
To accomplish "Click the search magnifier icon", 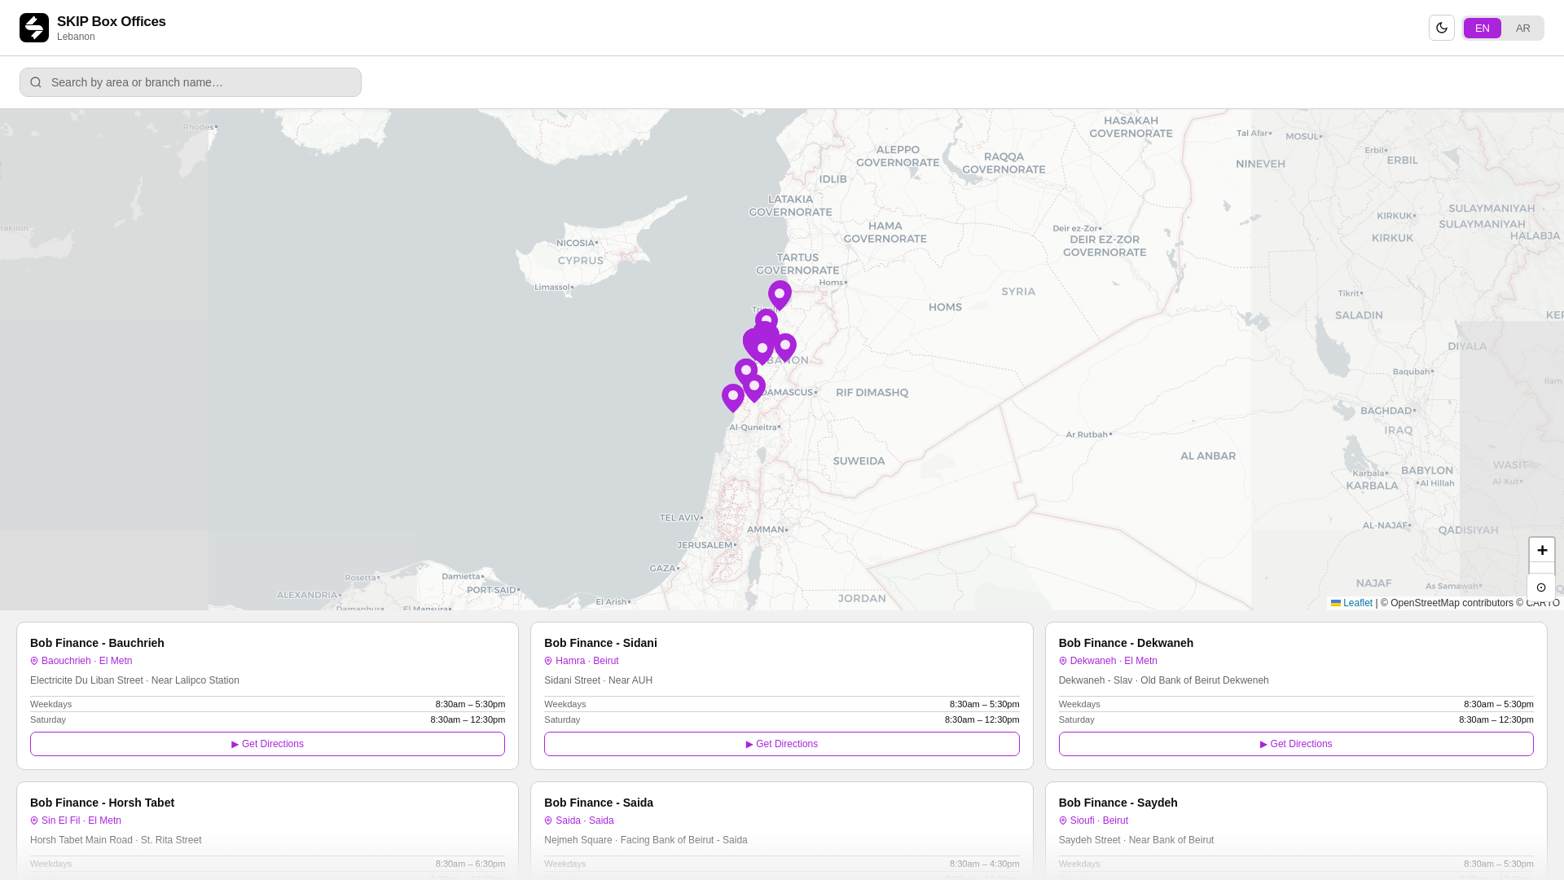I will click(36, 82).
